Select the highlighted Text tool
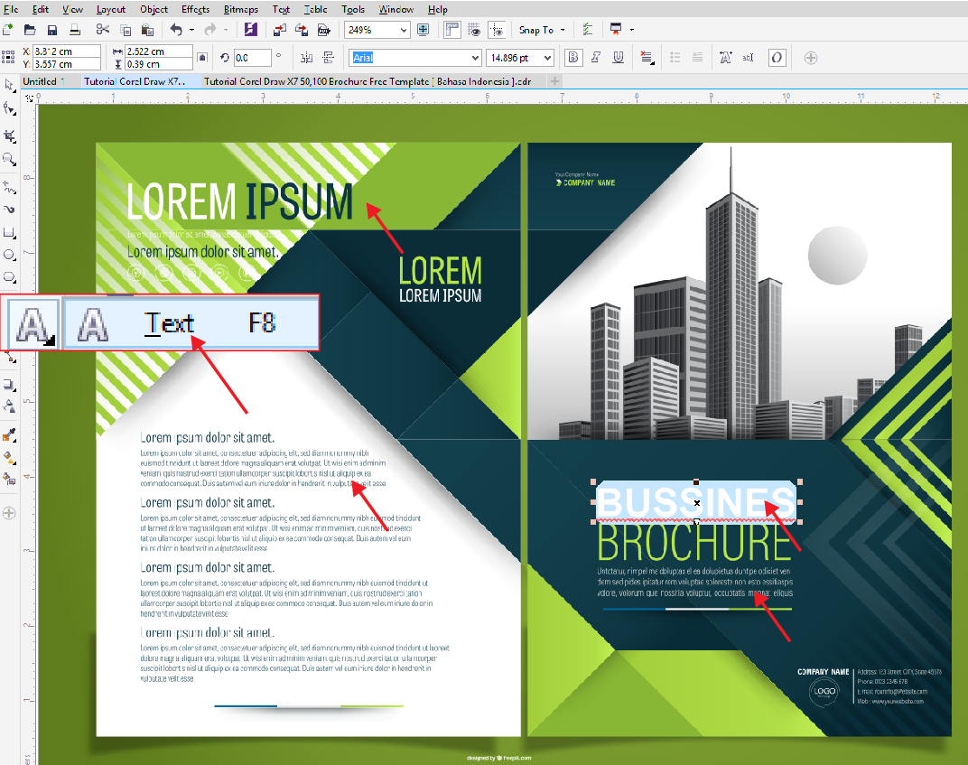968x765 pixels. pos(33,322)
